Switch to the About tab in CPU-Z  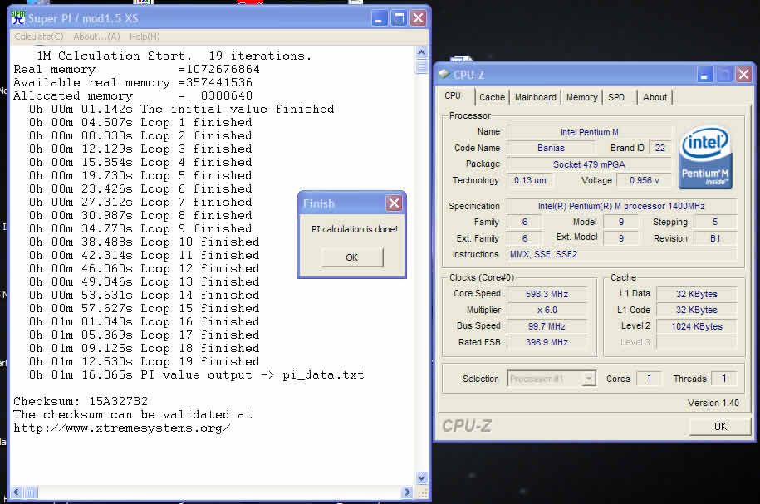coord(655,97)
